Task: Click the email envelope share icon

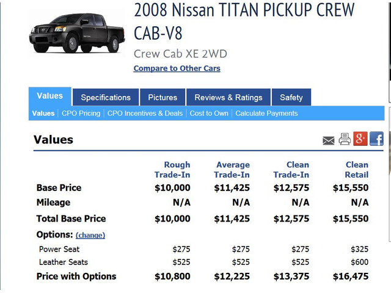Action: (329, 140)
